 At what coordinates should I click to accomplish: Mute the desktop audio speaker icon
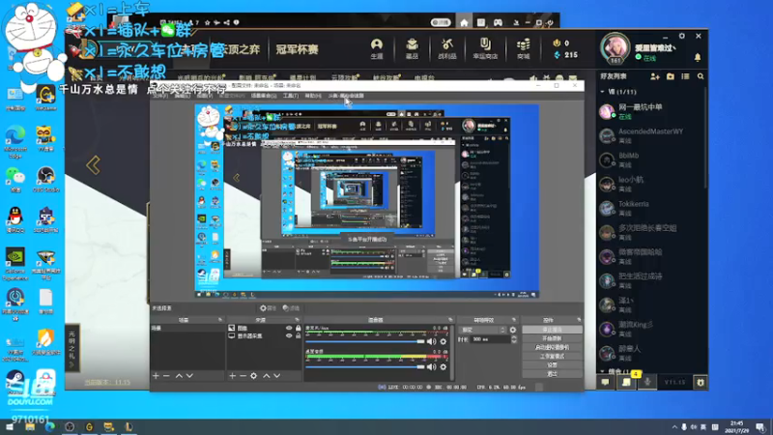(x=431, y=366)
